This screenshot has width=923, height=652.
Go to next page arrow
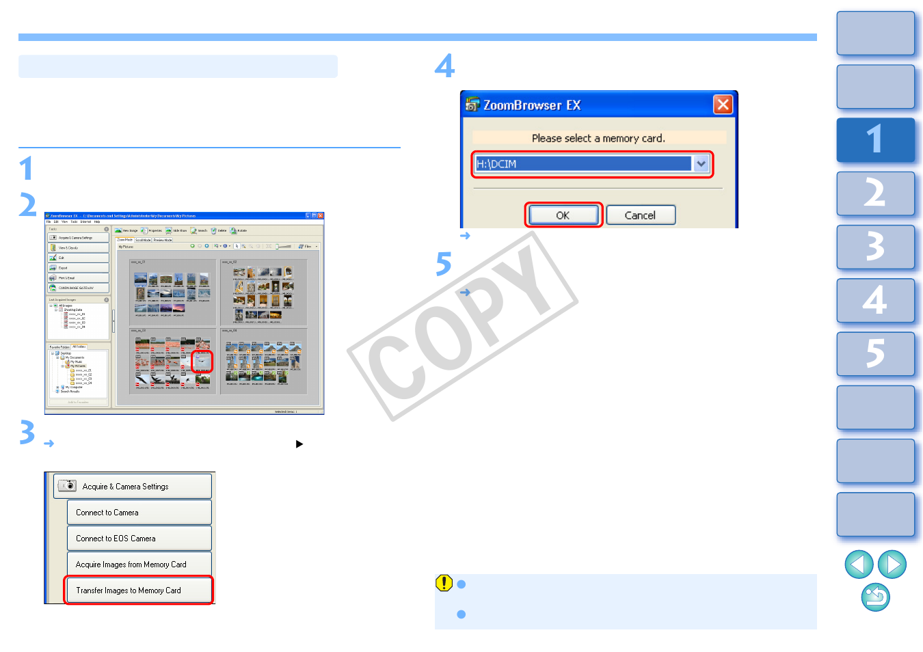click(892, 565)
